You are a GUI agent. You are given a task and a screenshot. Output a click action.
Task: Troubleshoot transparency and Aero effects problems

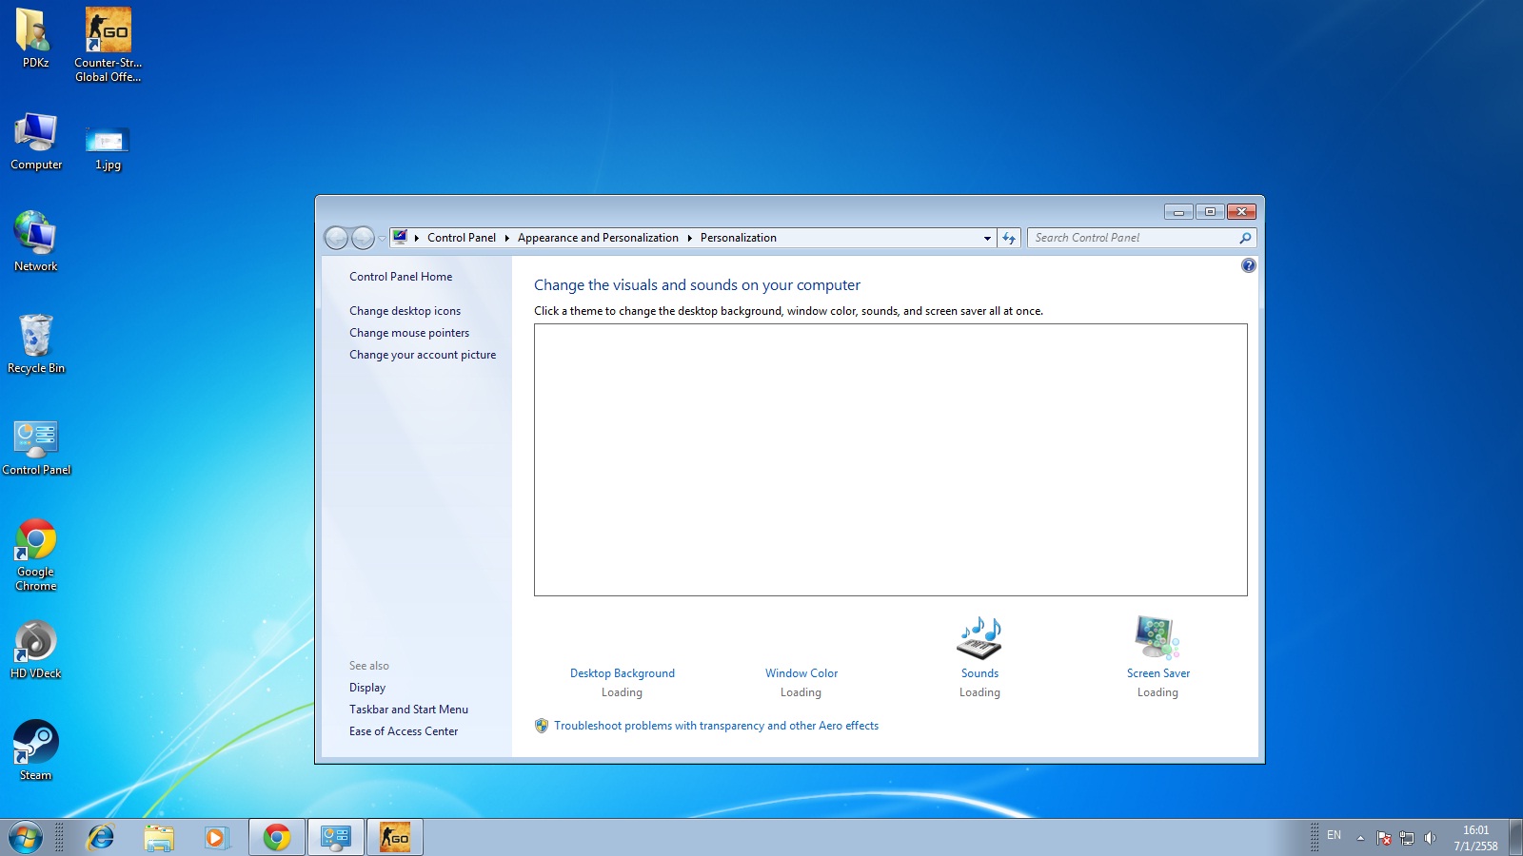[716, 726]
